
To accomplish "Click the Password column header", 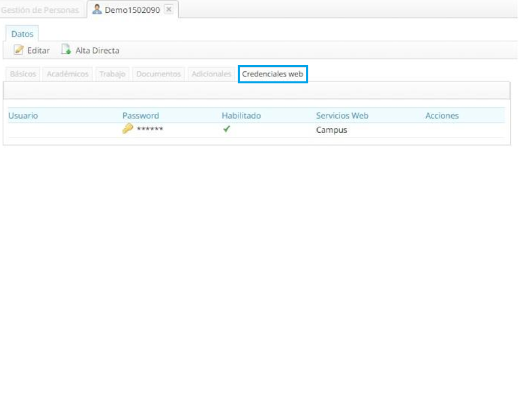I will 140,116.
